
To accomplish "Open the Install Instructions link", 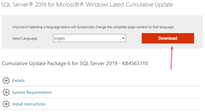I will 29,104.
